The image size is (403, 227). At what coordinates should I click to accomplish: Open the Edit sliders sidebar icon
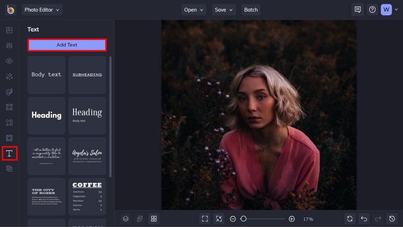click(x=9, y=46)
